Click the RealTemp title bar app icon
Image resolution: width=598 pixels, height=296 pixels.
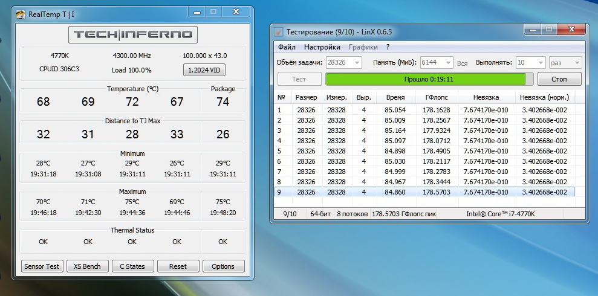click(21, 14)
